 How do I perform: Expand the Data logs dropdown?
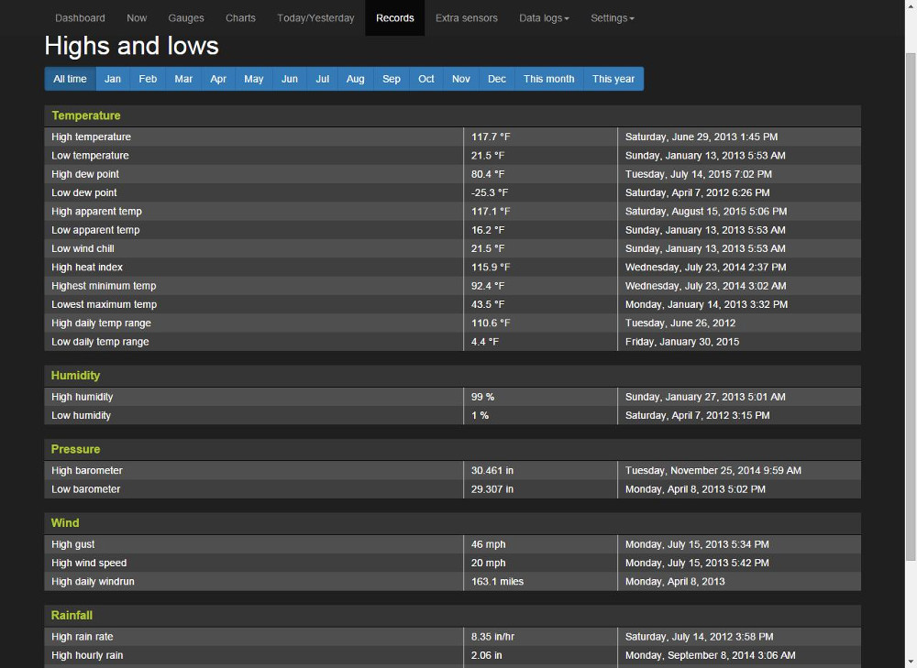pyautogui.click(x=544, y=18)
